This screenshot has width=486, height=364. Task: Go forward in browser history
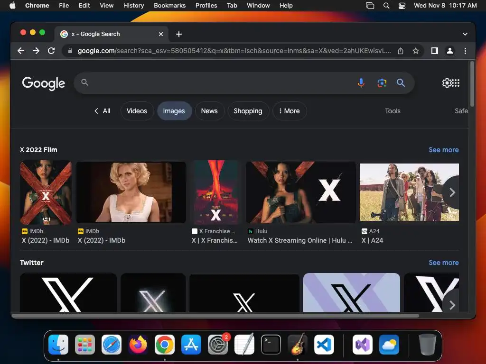(x=36, y=51)
